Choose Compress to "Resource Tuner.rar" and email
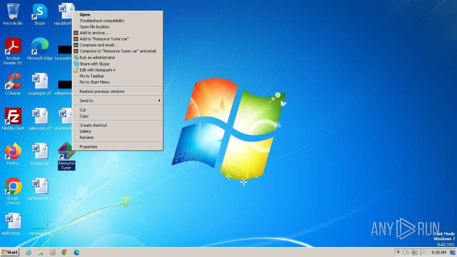The width and height of the screenshot is (457, 257). (118, 51)
